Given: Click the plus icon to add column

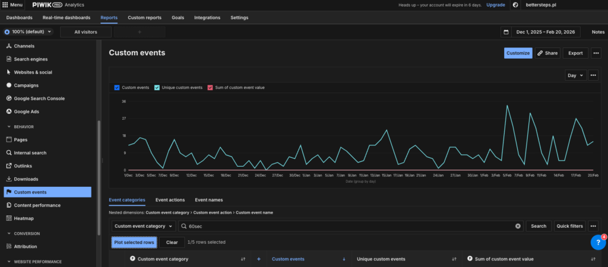Looking at the screenshot, I should pyautogui.click(x=258, y=259).
